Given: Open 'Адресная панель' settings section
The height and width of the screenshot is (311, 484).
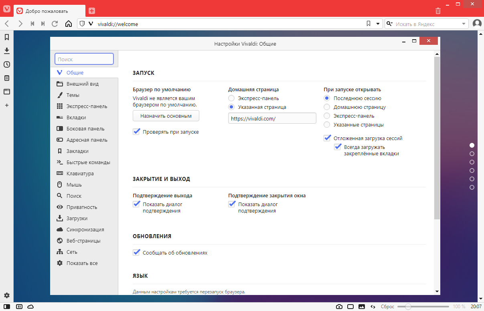Looking at the screenshot, I should 84,140.
